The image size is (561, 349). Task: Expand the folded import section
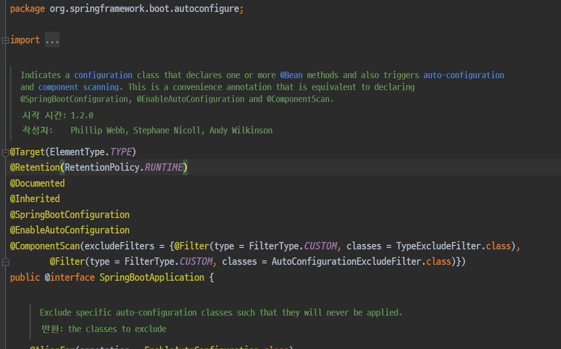pos(5,40)
